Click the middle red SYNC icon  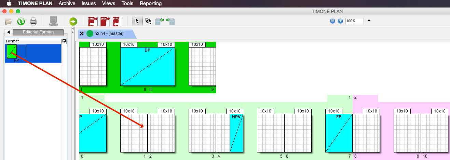pyautogui.click(x=105, y=21)
